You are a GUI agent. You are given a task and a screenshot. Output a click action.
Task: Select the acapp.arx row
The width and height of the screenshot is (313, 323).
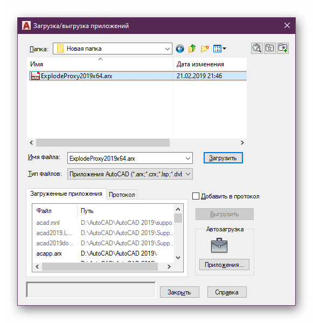click(x=103, y=253)
